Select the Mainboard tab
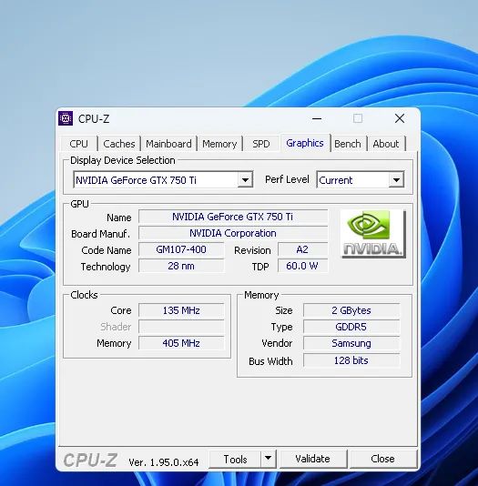 (x=168, y=144)
